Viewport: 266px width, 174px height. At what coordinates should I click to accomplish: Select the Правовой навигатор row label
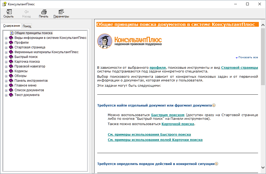pyautogui.click(x=30, y=66)
